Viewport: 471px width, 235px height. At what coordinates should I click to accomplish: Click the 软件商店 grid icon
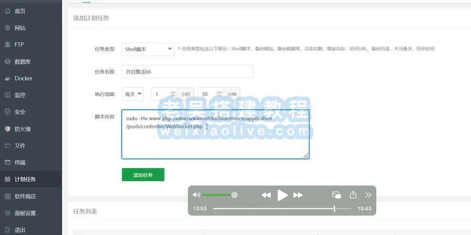(8, 196)
